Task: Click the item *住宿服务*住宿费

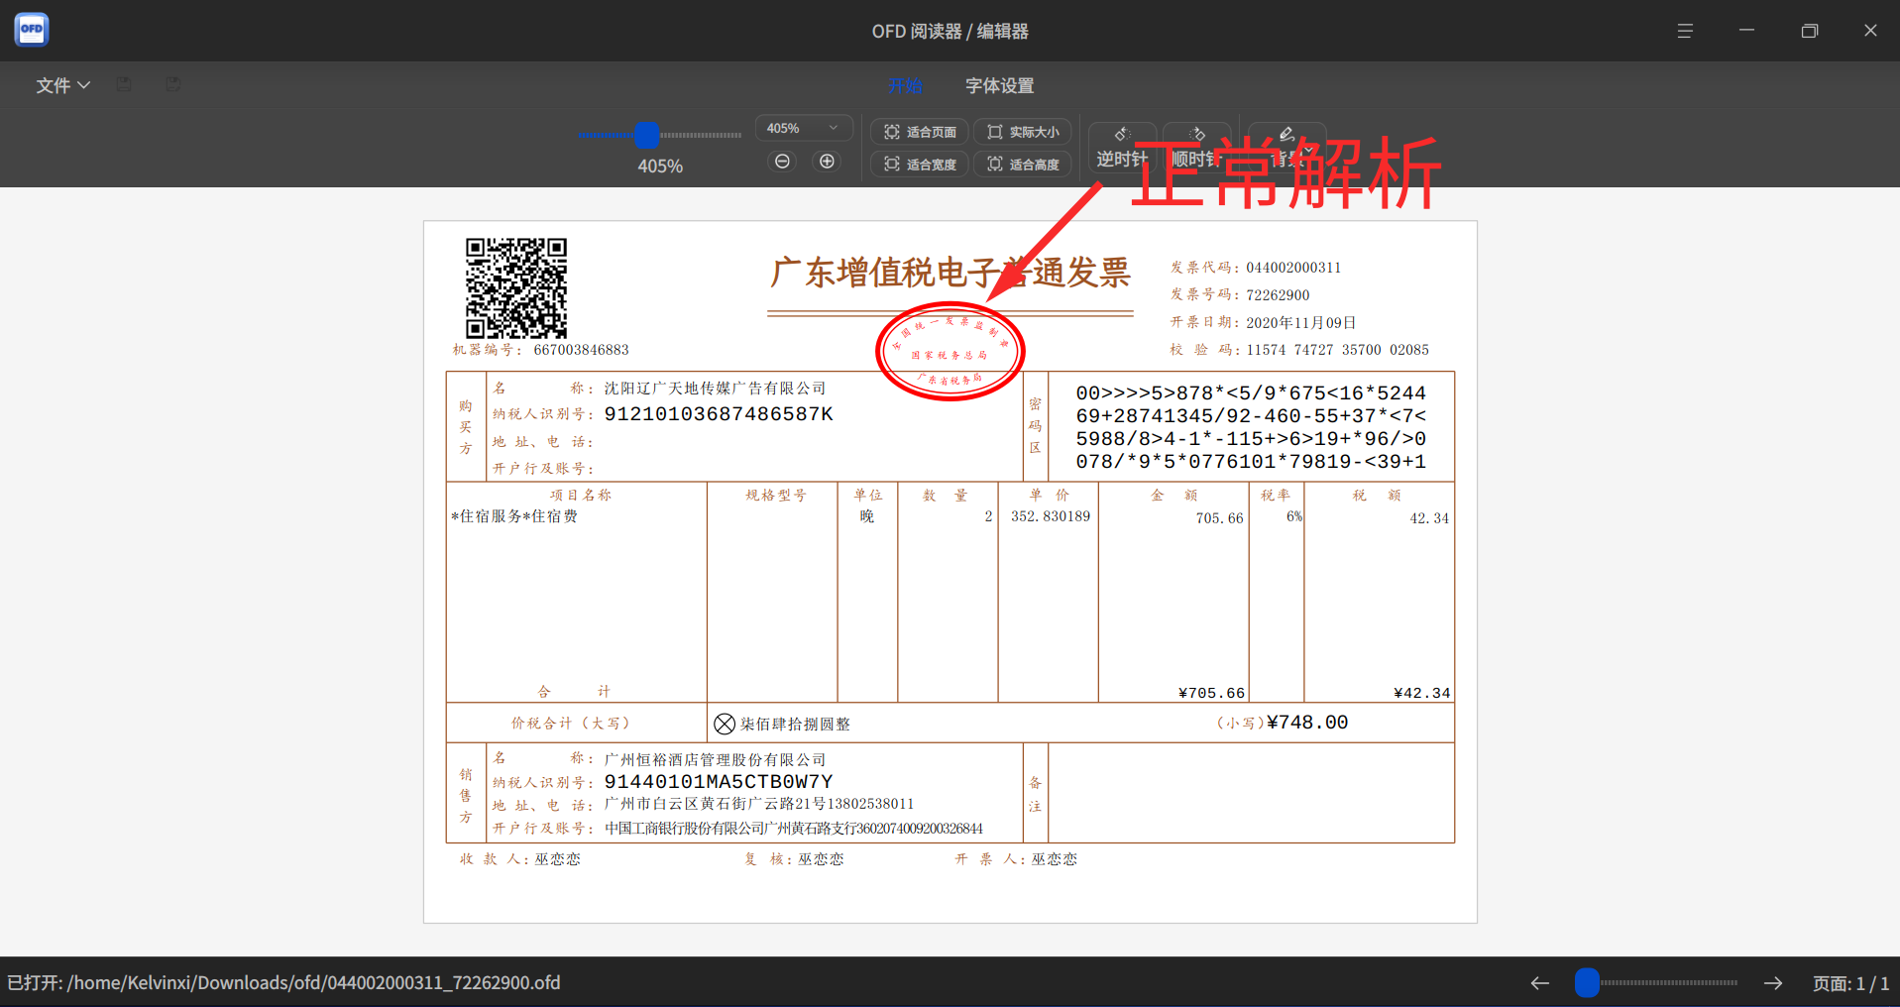Action: point(514,516)
